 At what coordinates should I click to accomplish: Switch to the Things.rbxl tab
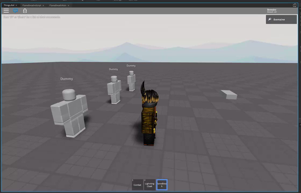[x=9, y=5]
